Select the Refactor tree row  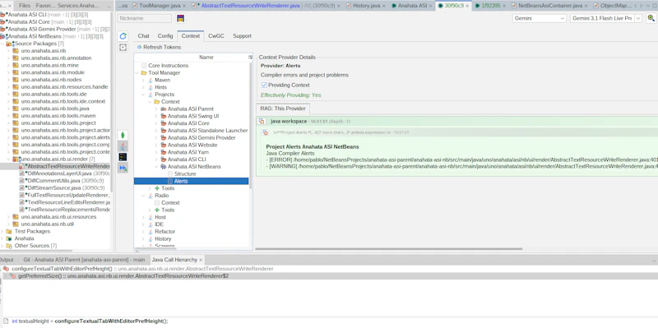pos(165,232)
